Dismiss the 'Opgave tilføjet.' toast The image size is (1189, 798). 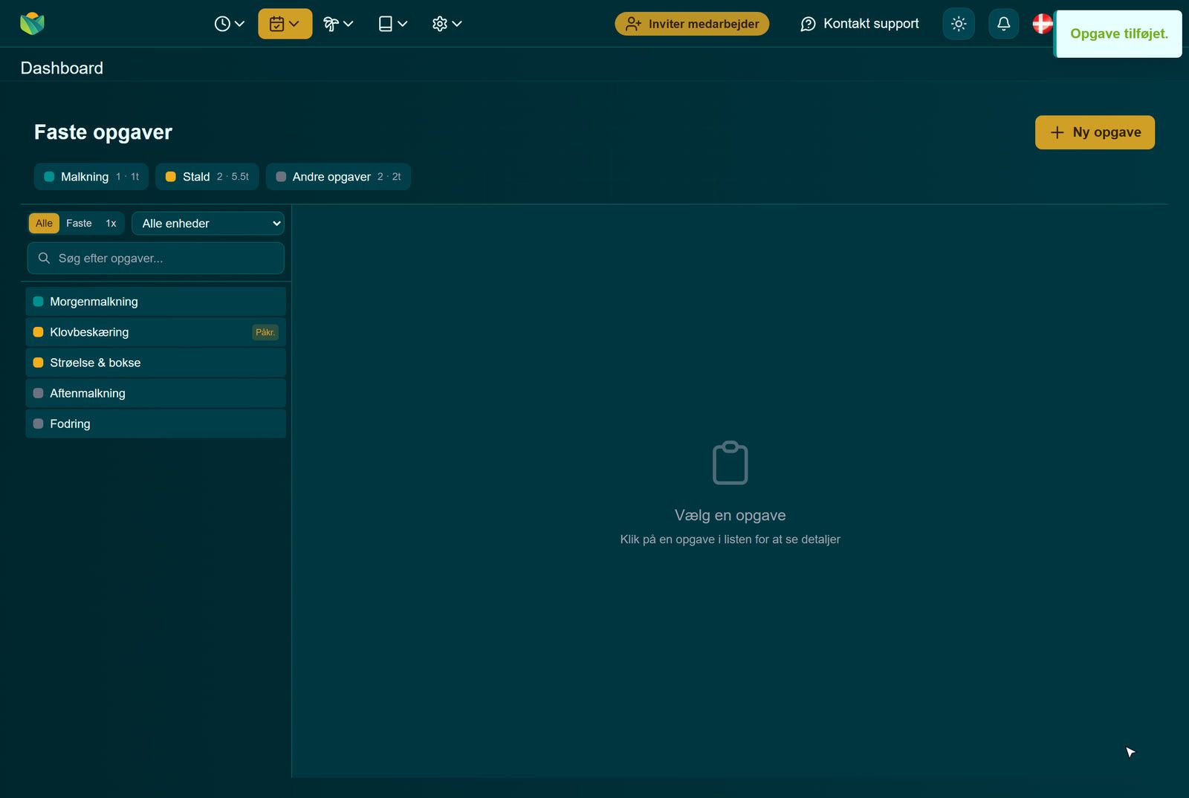pyautogui.click(x=1118, y=33)
